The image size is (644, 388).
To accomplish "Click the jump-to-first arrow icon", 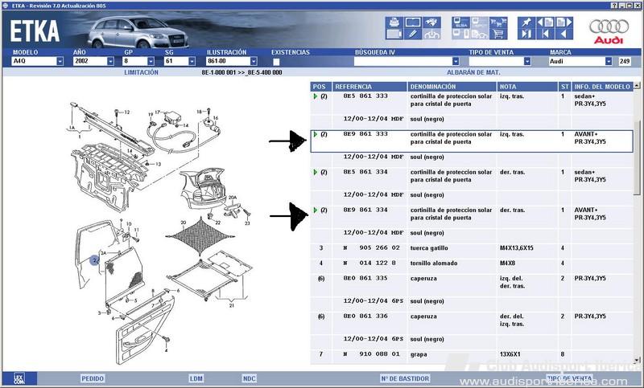I will [545, 34].
